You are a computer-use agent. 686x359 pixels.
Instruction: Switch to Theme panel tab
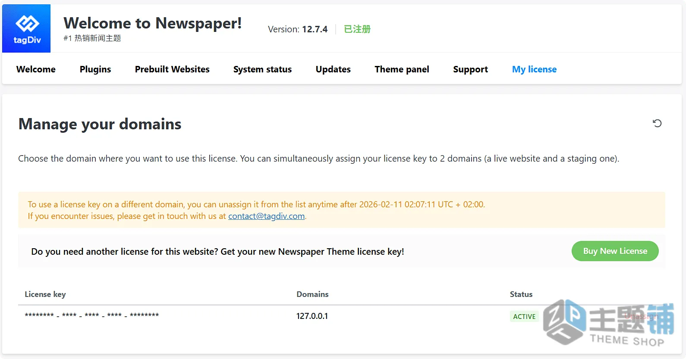402,69
